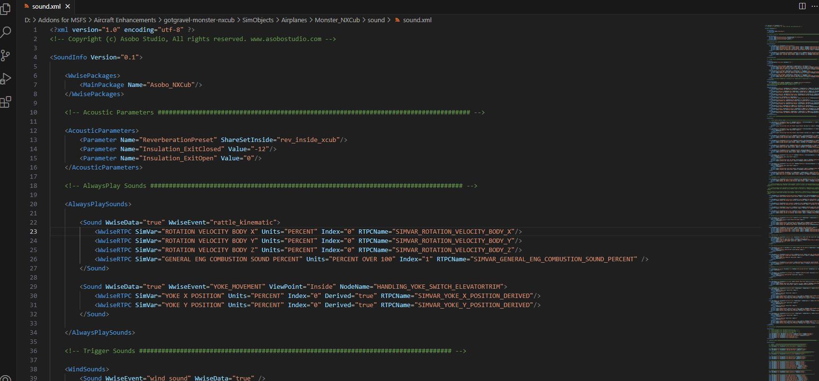Click 'Insulation_ExitOpen' parameter name
819x381 pixels.
(x=178, y=158)
